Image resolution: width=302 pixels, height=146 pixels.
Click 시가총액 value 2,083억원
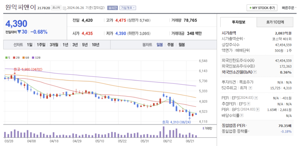(283, 33)
